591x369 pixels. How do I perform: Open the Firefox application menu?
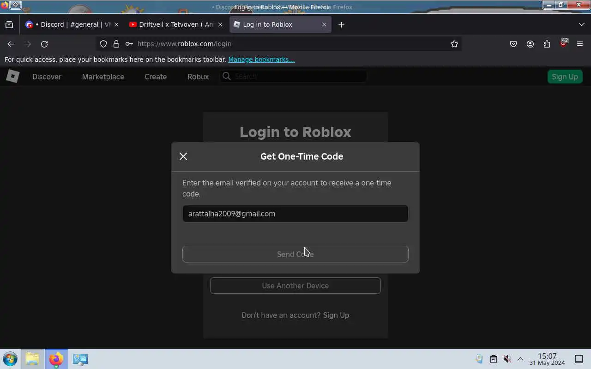[580, 44]
